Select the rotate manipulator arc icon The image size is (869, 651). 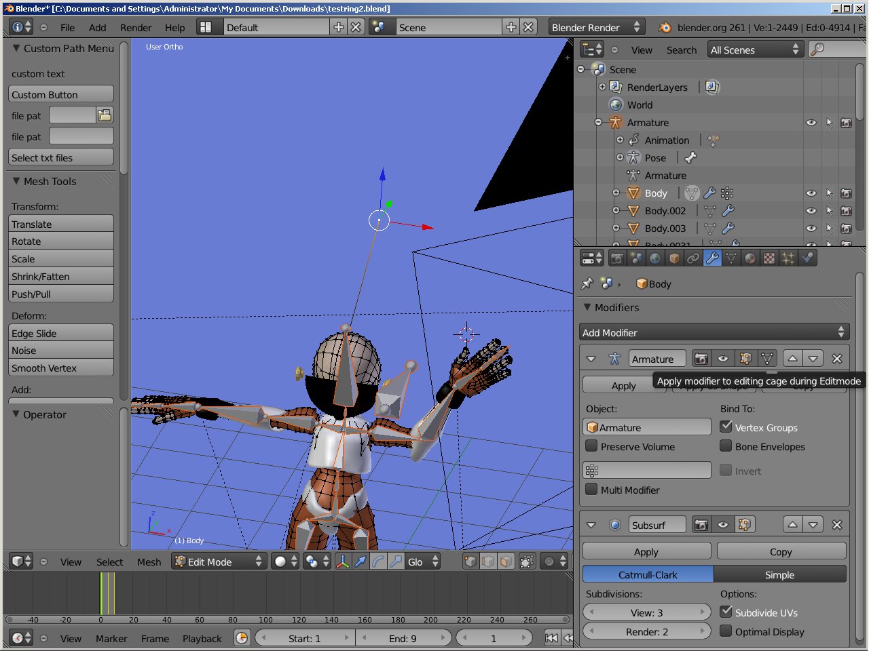coord(378,561)
